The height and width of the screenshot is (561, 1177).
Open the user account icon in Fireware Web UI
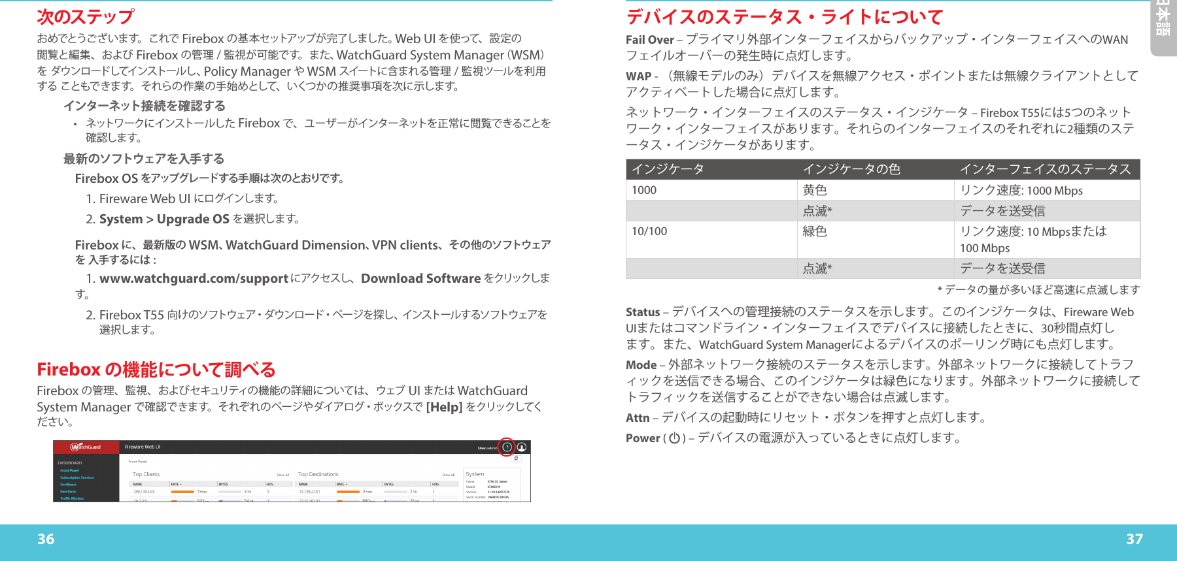521,447
